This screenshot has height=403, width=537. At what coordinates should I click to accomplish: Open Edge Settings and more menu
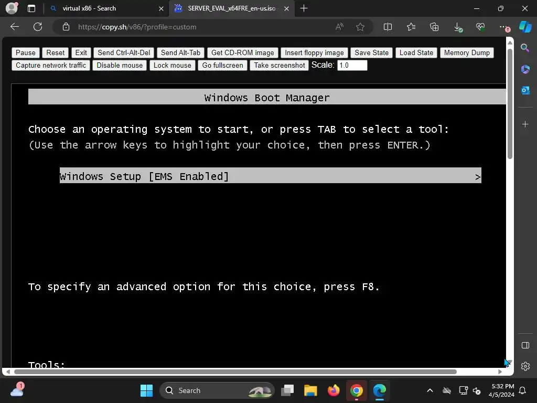pyautogui.click(x=504, y=27)
